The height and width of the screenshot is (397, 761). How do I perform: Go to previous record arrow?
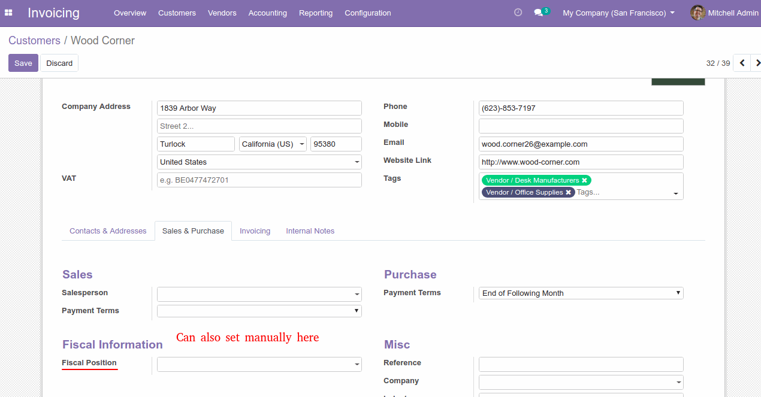pyautogui.click(x=742, y=63)
